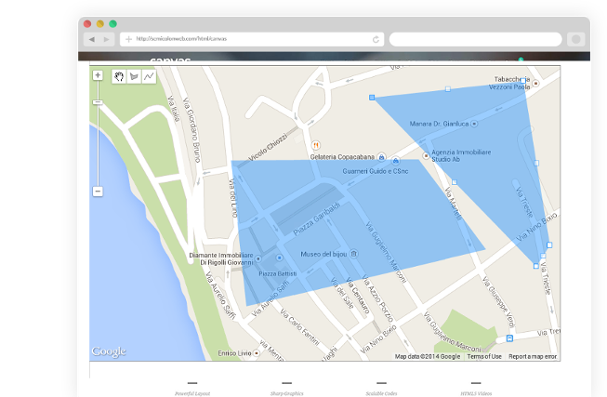607x397 pixels.
Task: Click the Tabaccheria Vezzoni Paola marker icon
Action: (x=536, y=84)
